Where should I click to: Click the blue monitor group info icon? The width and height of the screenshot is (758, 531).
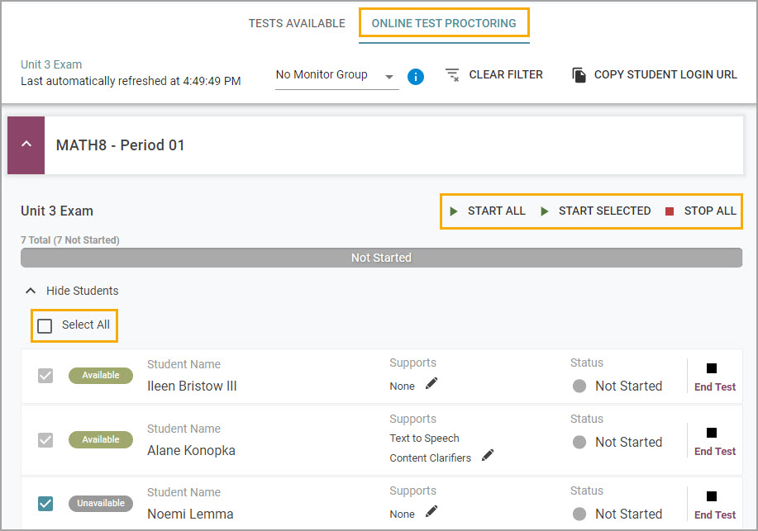416,76
